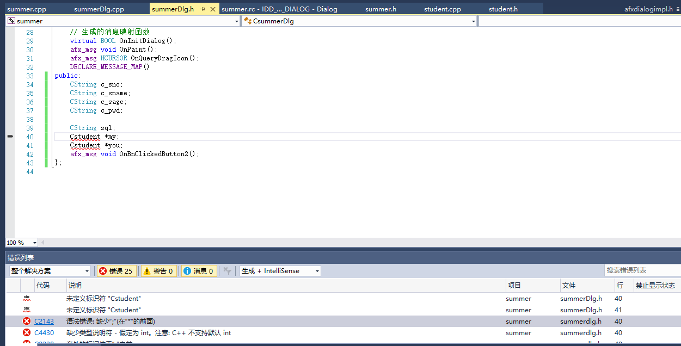This screenshot has height=346, width=681.
Task: Click the summerdlg.h file cell of C4430
Action: tap(581, 333)
